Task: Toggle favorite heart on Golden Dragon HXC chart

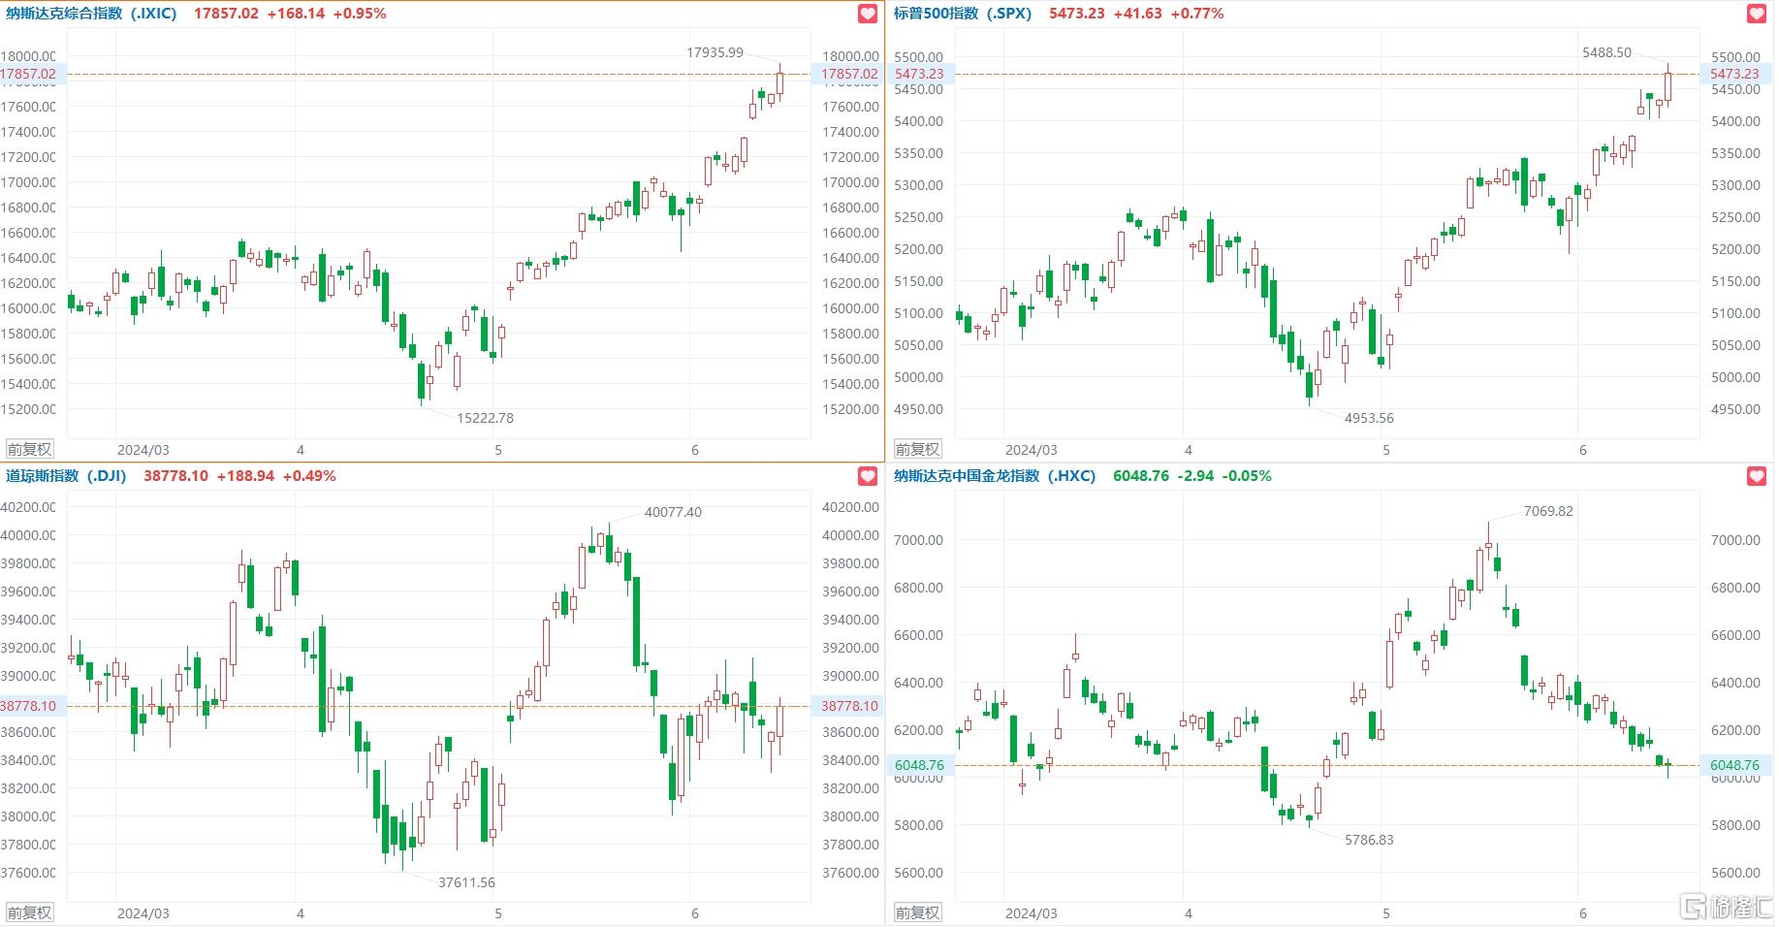Action: pos(1757,476)
